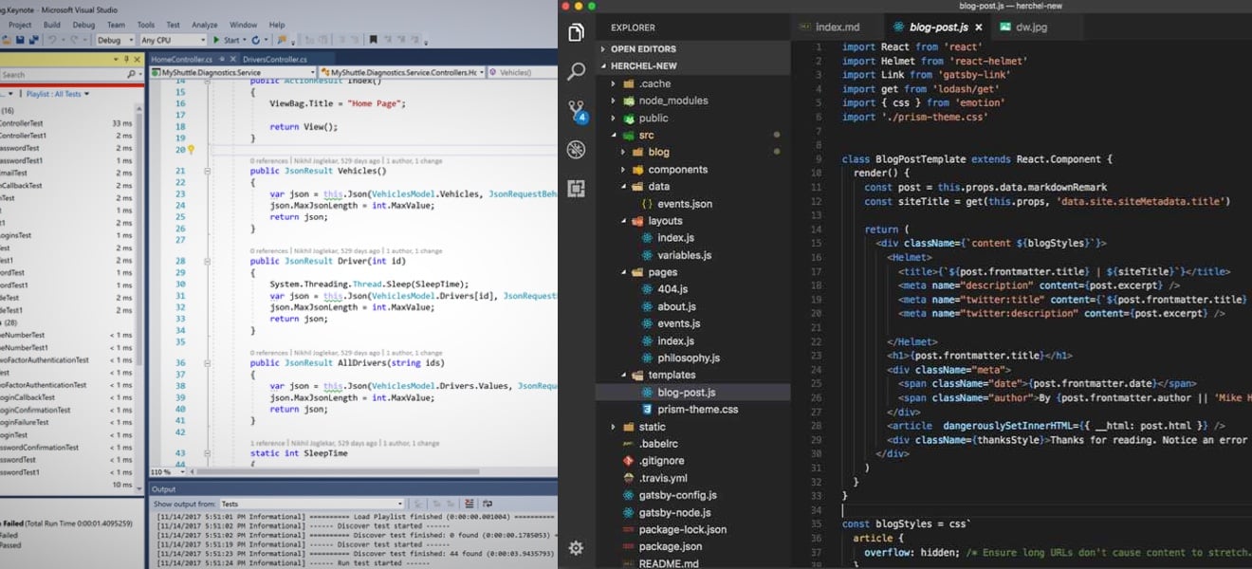Open the Search view in the activity bar
This screenshot has height=569, width=1252.
(576, 72)
